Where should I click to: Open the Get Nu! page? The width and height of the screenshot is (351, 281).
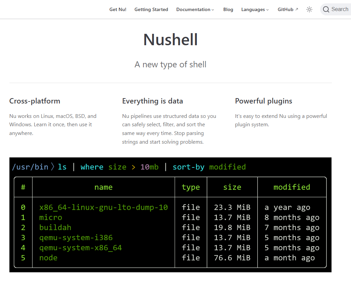click(x=118, y=9)
